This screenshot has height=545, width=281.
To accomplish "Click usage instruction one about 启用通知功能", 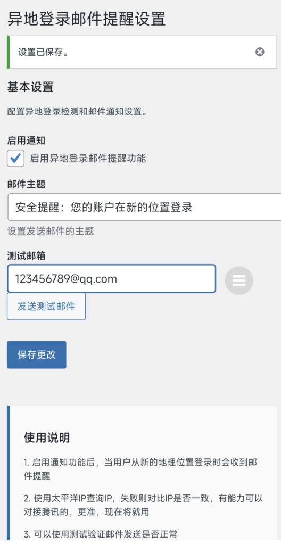I will [140, 469].
